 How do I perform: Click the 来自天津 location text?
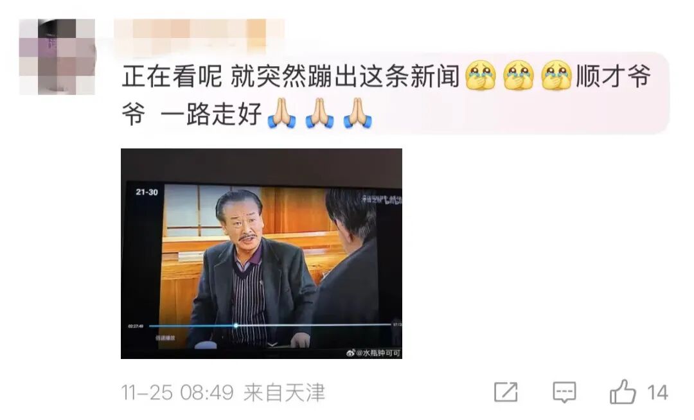tap(284, 392)
